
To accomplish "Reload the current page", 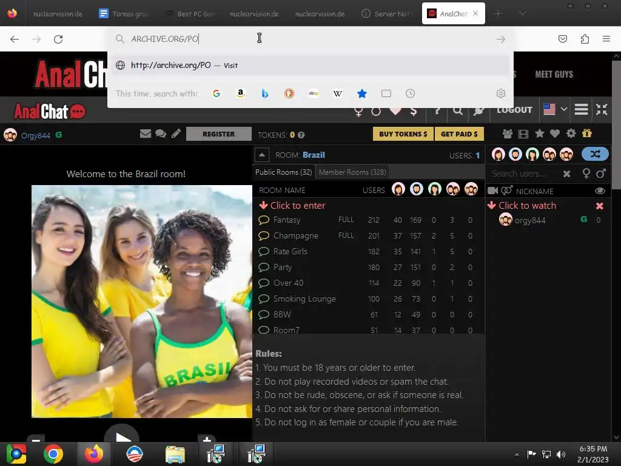I will pyautogui.click(x=58, y=39).
